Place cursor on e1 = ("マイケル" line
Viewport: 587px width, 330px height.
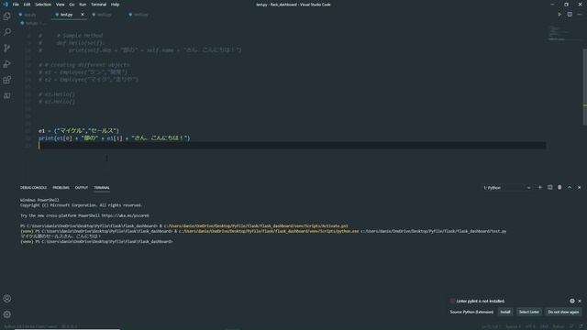(x=79, y=130)
